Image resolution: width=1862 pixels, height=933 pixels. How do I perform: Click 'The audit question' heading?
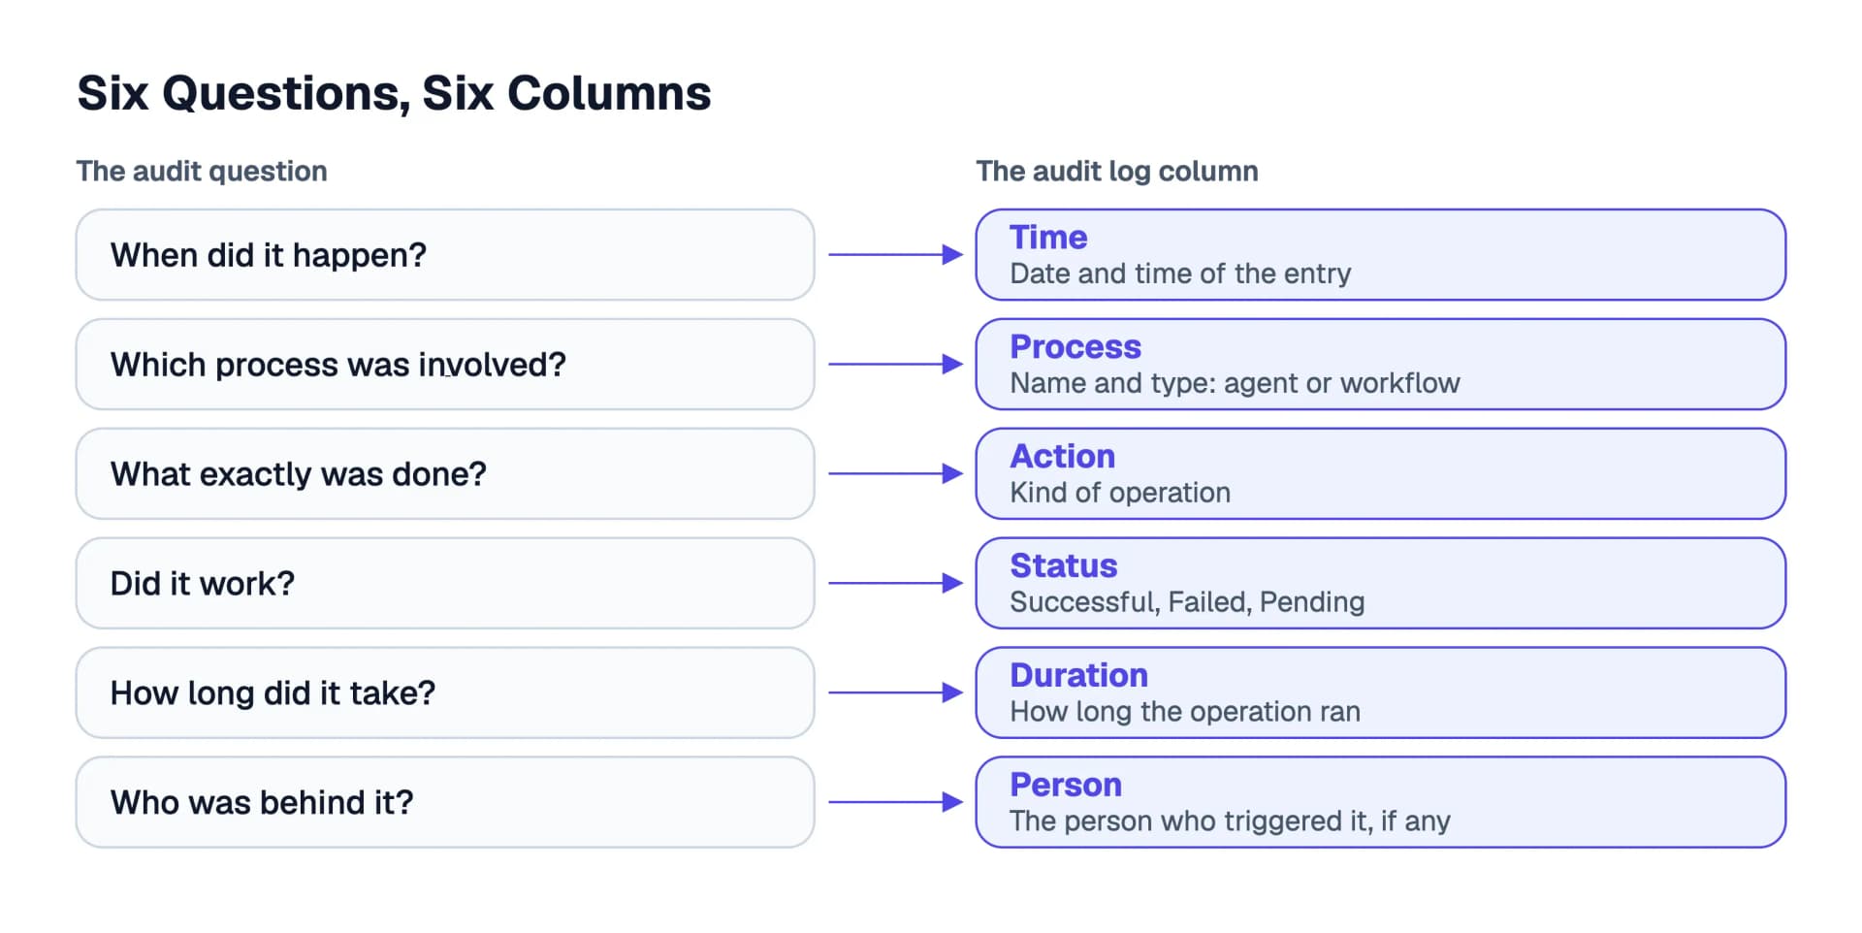click(x=202, y=172)
